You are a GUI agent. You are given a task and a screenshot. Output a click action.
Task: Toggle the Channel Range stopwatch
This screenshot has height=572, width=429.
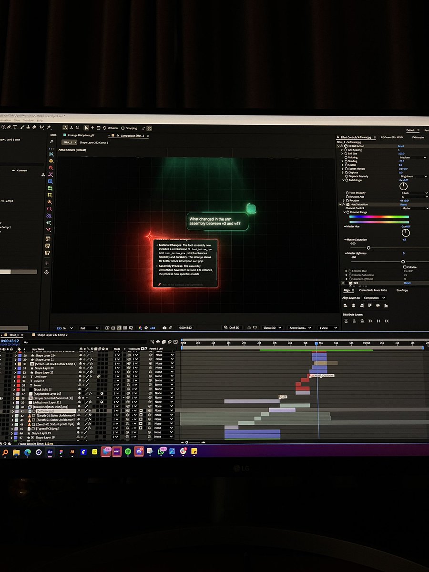tap(347, 212)
